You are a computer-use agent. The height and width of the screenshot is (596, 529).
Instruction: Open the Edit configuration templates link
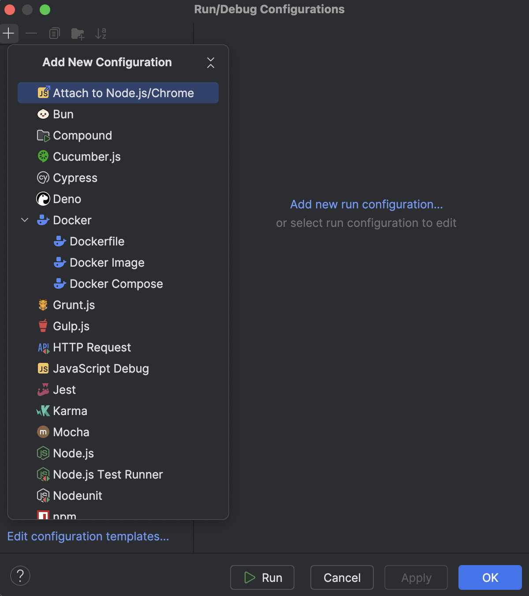click(88, 536)
